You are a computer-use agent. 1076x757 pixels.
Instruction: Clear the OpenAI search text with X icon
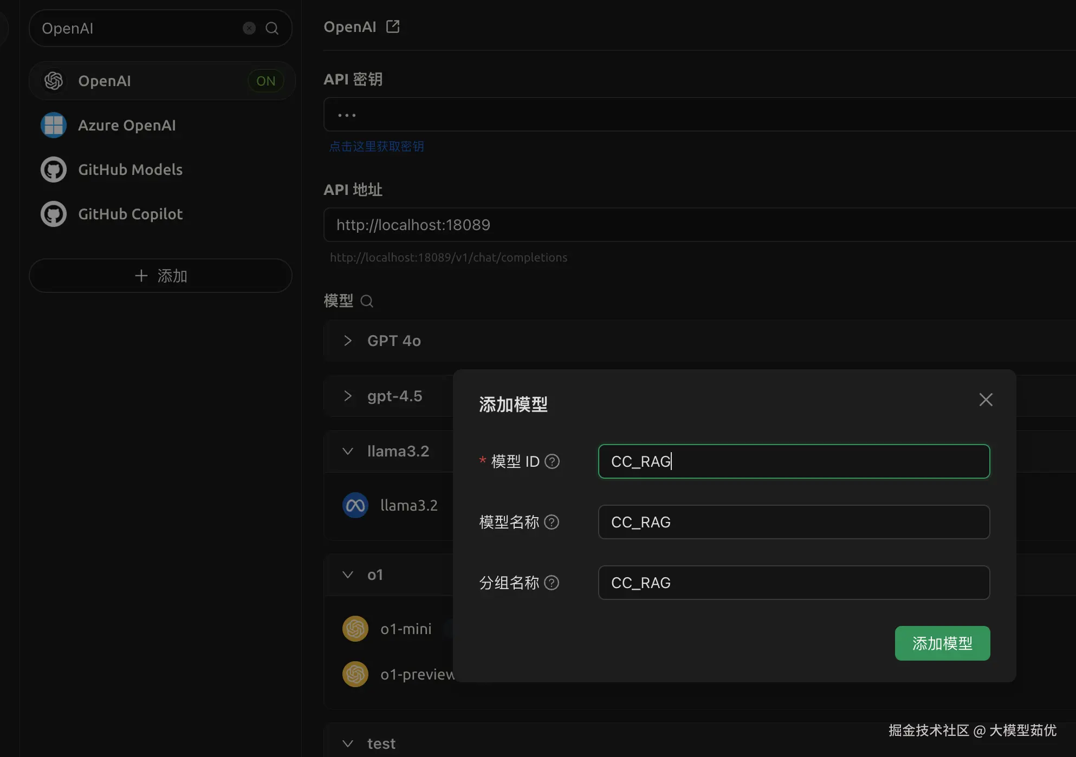[249, 28]
